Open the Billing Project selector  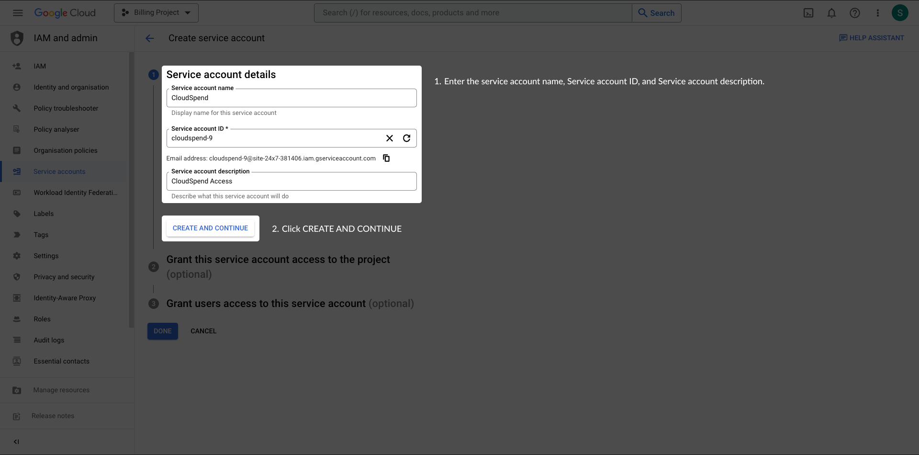point(156,12)
